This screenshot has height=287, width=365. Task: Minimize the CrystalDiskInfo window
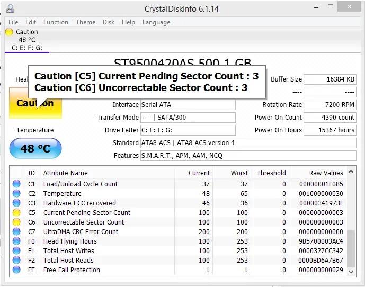(x=316, y=8)
